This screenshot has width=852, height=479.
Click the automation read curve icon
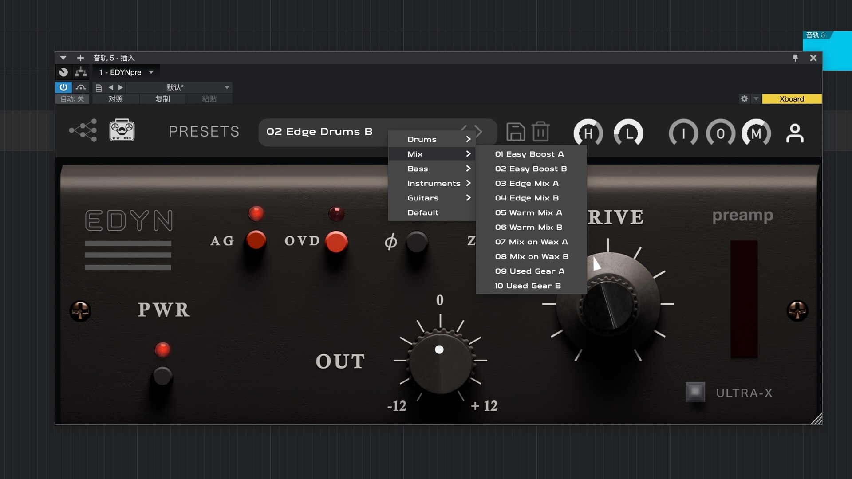[81, 87]
